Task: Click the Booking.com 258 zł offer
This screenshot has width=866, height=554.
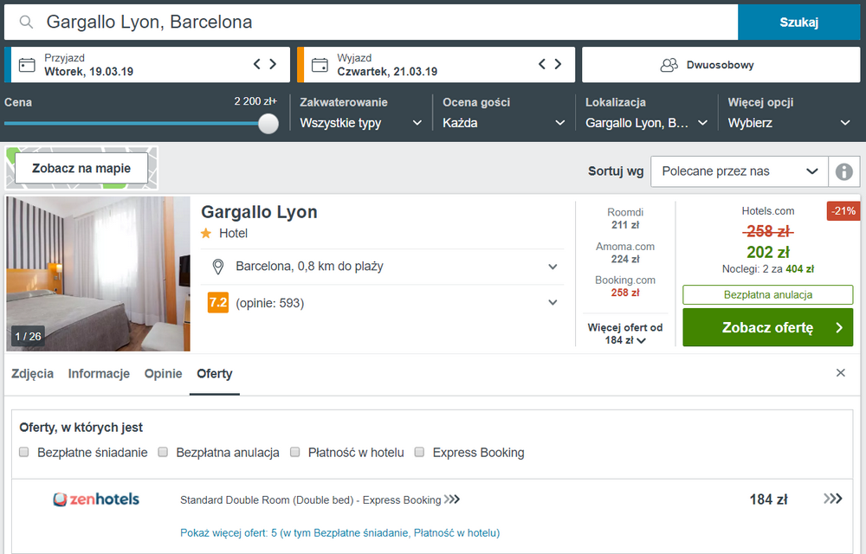Action: tap(625, 287)
